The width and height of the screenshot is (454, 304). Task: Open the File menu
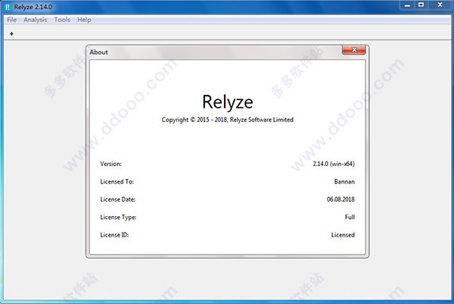[x=12, y=20]
